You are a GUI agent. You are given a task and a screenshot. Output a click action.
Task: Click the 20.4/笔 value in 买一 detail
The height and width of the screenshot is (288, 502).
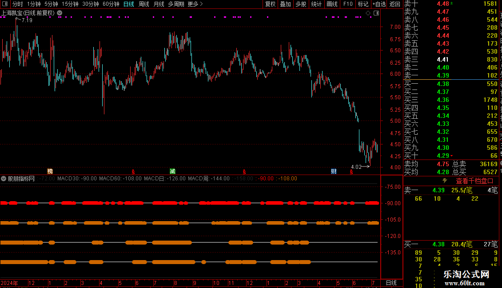(462, 244)
